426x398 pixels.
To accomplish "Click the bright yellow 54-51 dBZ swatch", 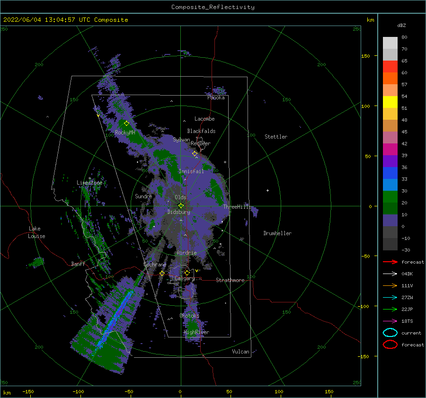I will pyautogui.click(x=390, y=102).
